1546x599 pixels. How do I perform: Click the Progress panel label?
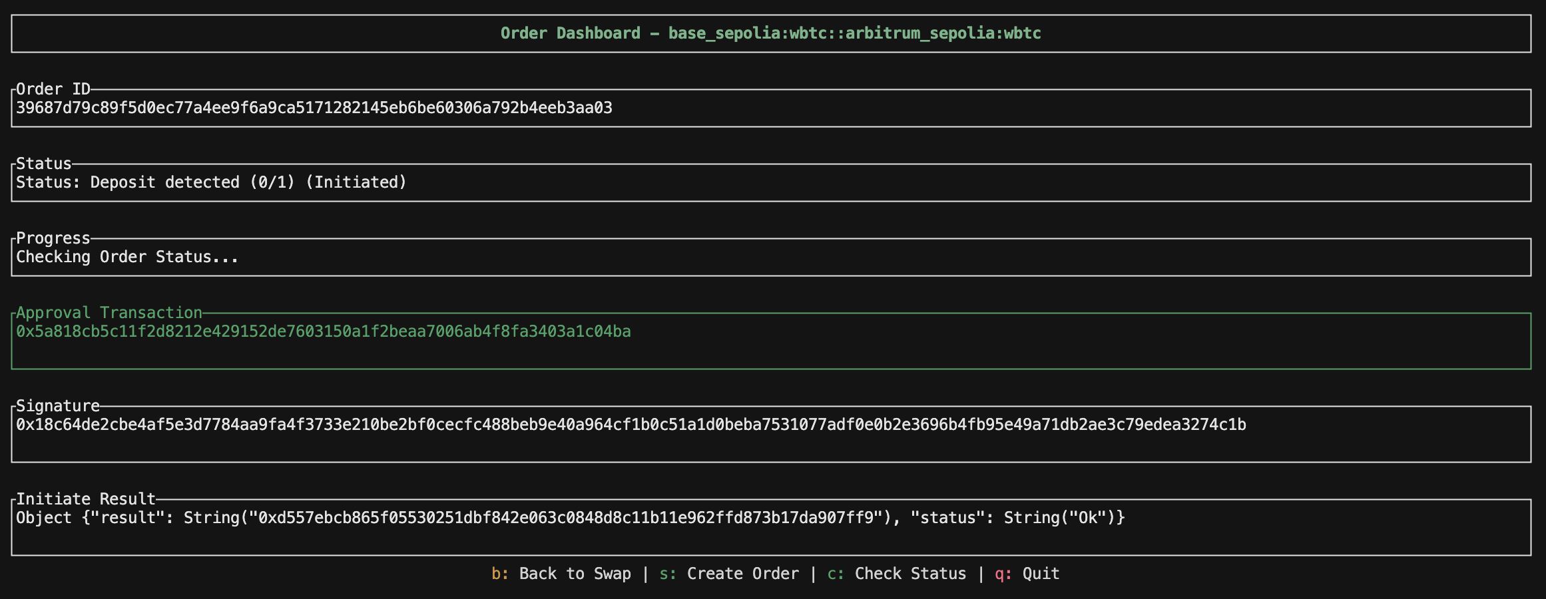pyautogui.click(x=53, y=238)
